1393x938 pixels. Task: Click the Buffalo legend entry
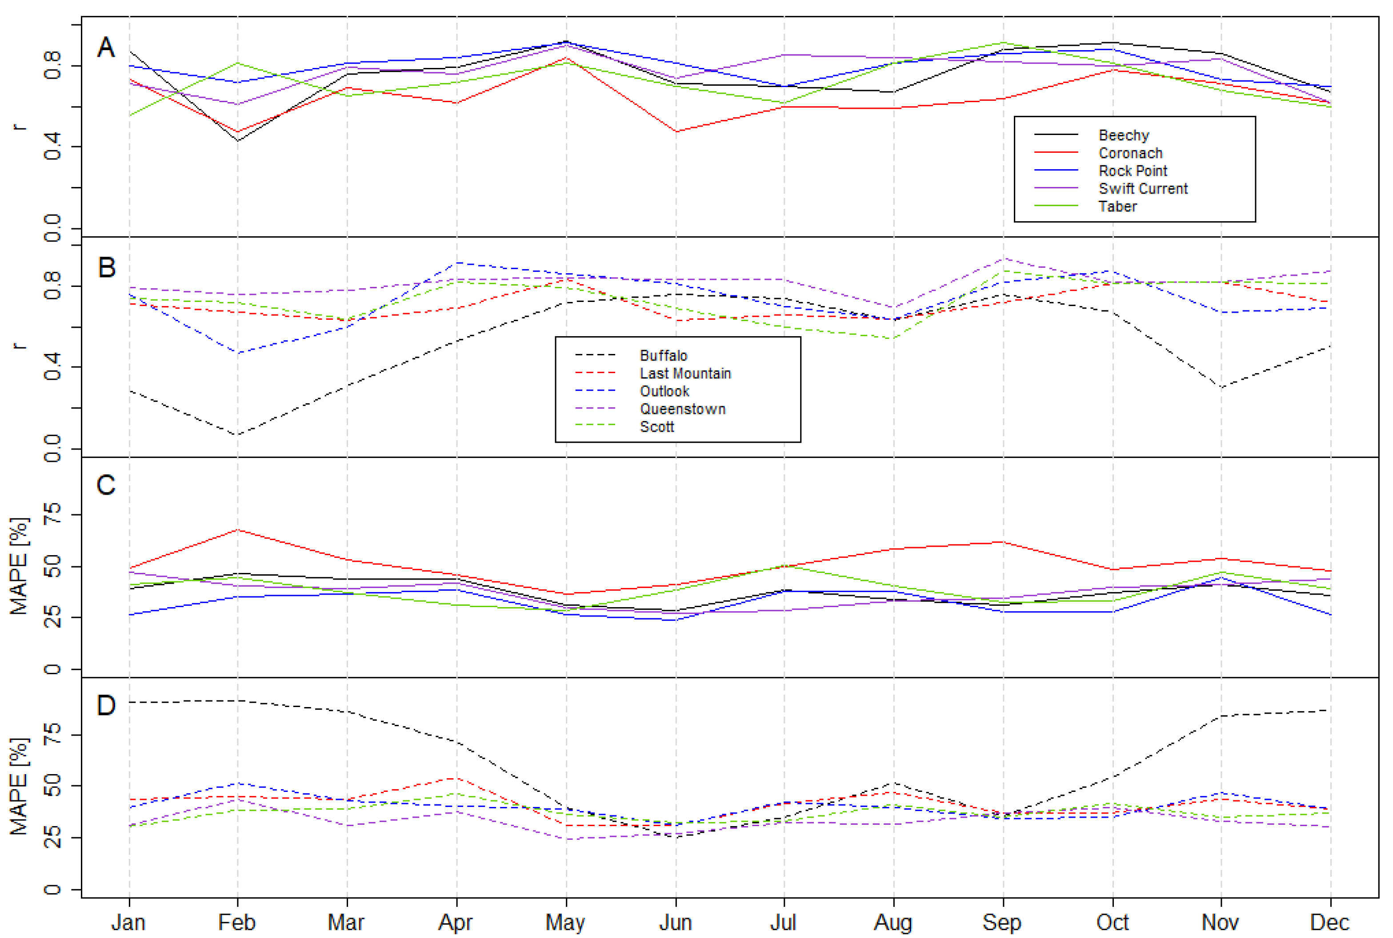(x=663, y=356)
